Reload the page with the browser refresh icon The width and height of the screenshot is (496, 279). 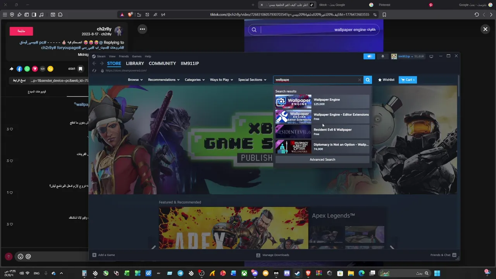[477, 15]
